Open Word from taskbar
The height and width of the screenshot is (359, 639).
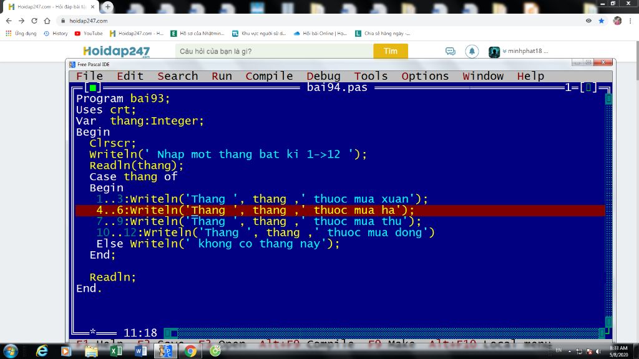[141, 351]
